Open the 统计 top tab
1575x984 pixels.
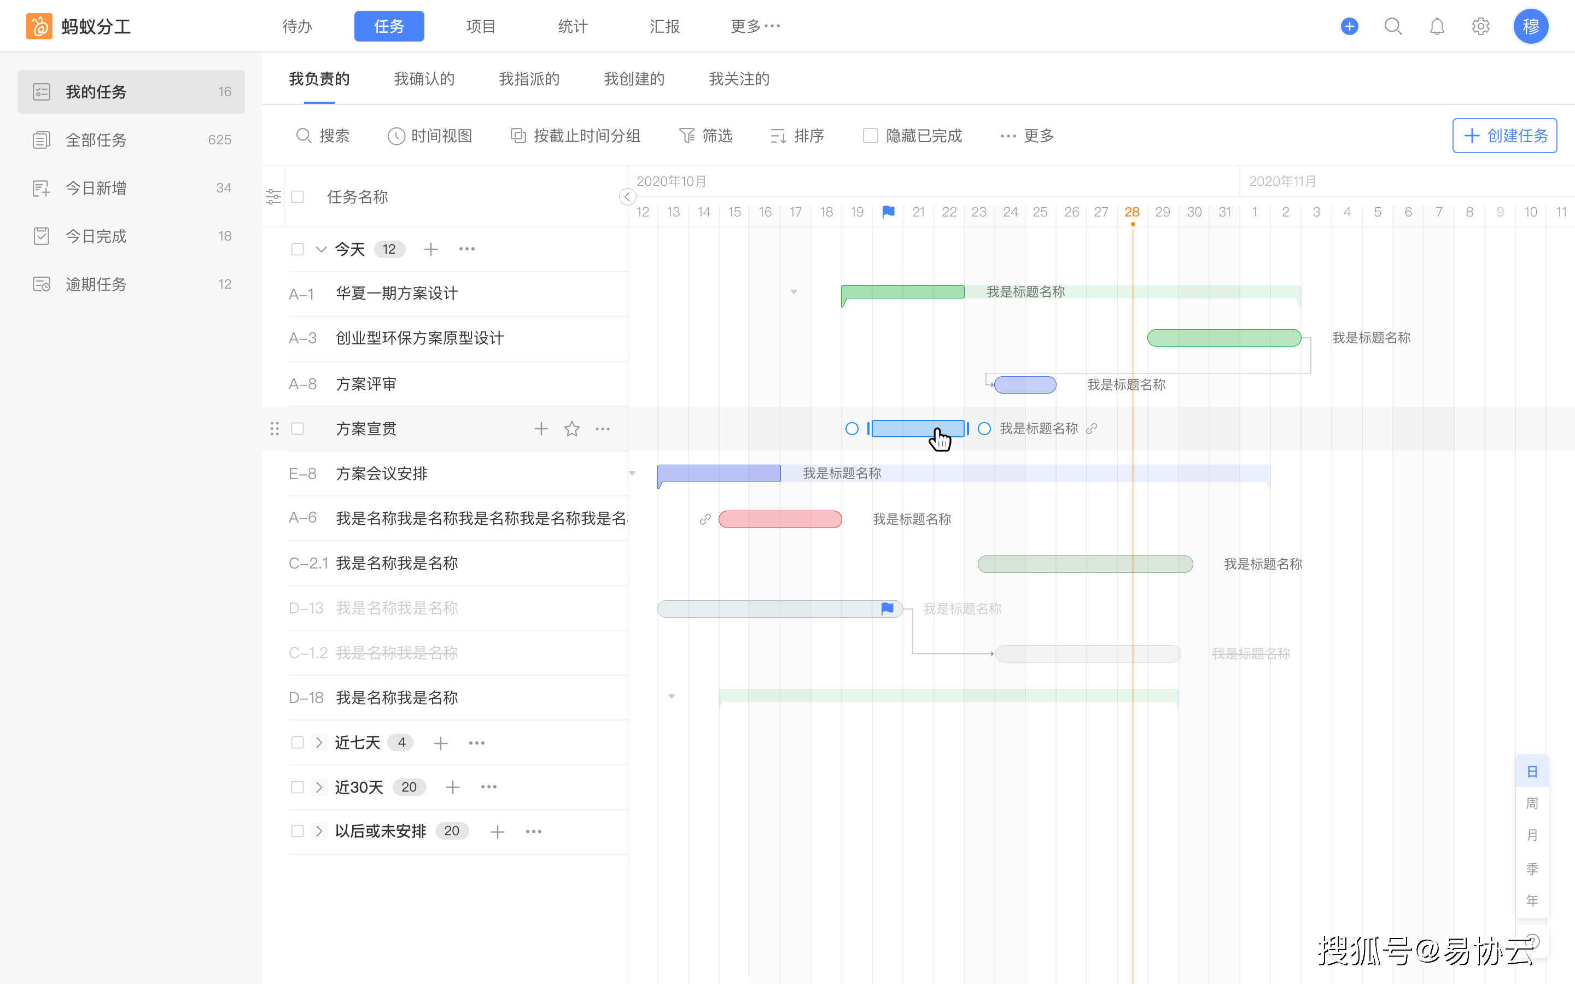click(573, 26)
